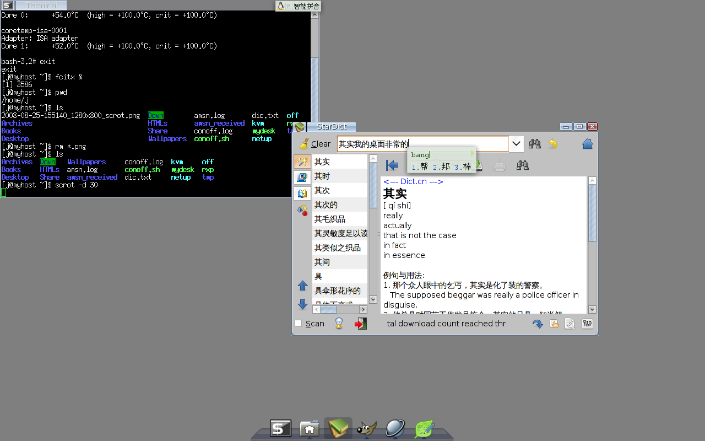Viewport: 705px width, 441px height.
Task: Select 其间 in the word list
Action: pos(340,262)
